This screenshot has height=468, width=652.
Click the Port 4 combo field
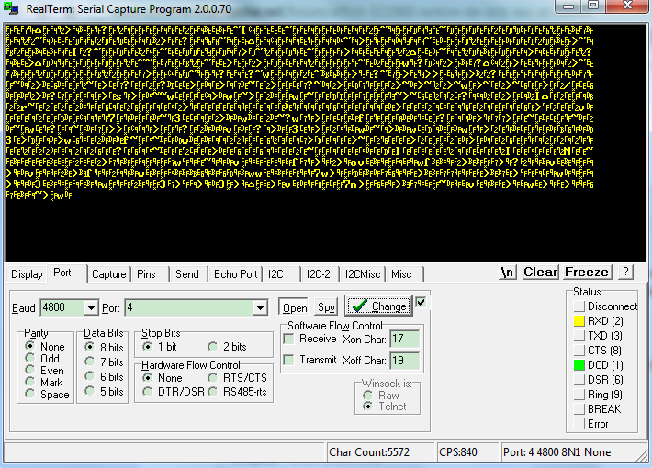[196, 307]
